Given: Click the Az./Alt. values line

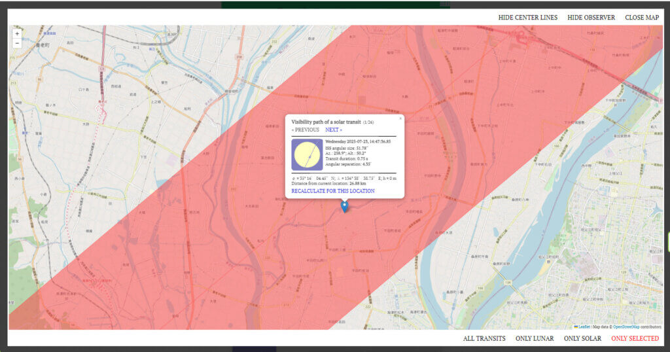Looking at the screenshot, I should 345,153.
